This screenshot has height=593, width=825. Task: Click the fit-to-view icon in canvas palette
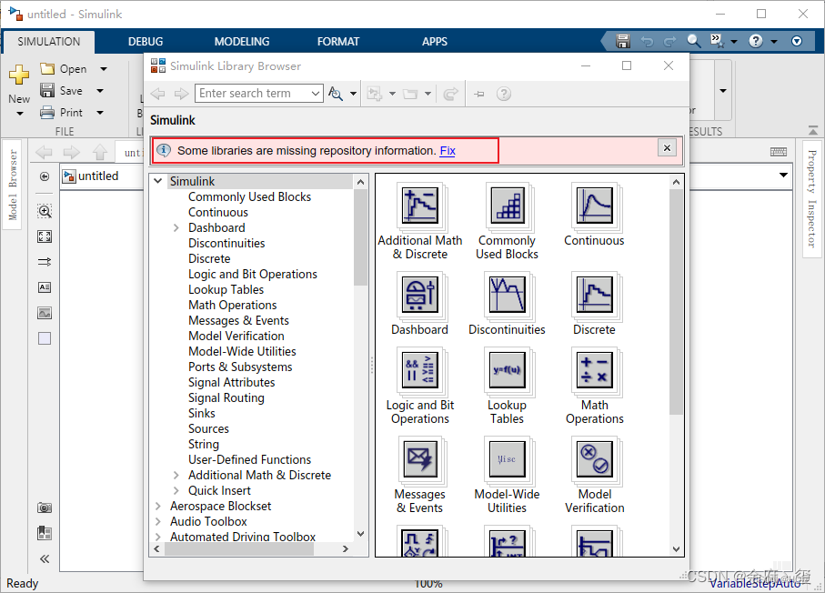click(45, 236)
